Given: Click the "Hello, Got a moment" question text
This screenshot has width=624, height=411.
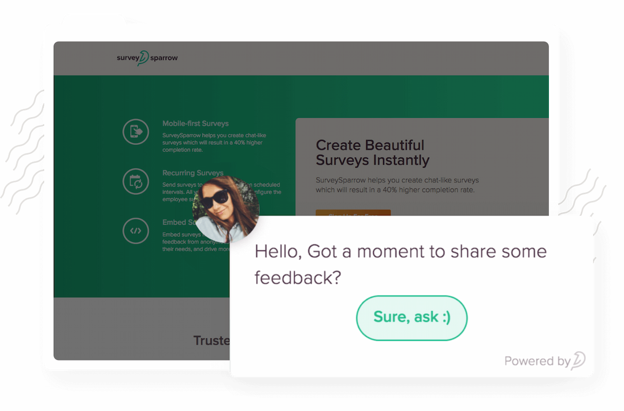Looking at the screenshot, I should coord(400,264).
